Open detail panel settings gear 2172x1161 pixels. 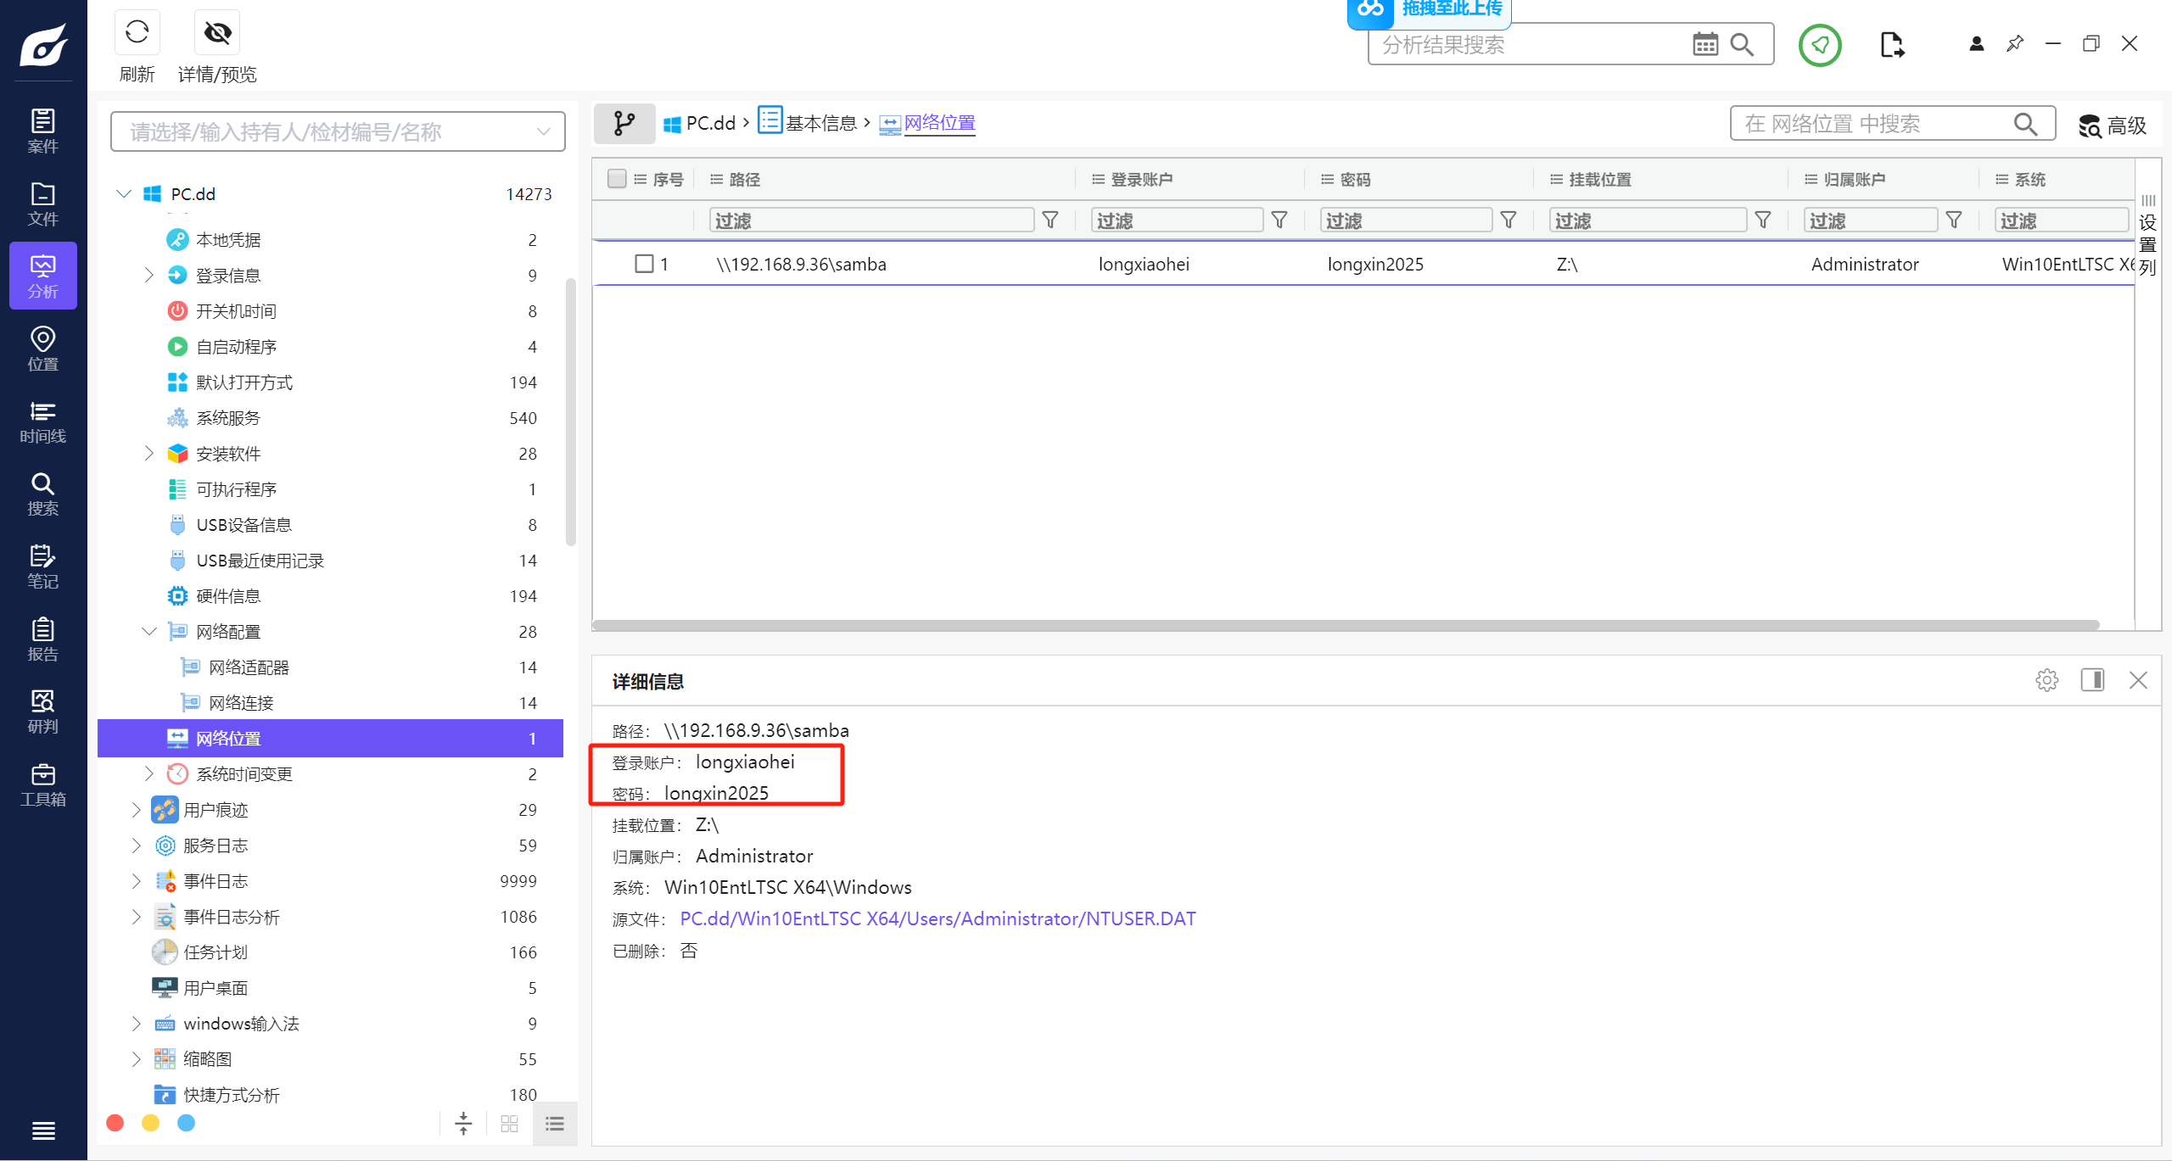2046,680
